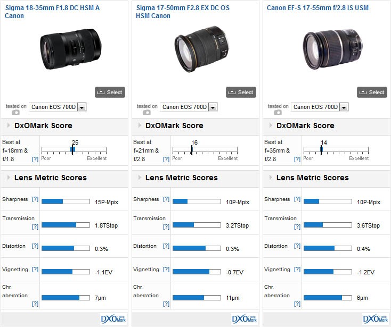The width and height of the screenshot is (391, 327).
Task: Click help icon beside Sigma 18-35mm Sharpness
Action: tap(35, 199)
